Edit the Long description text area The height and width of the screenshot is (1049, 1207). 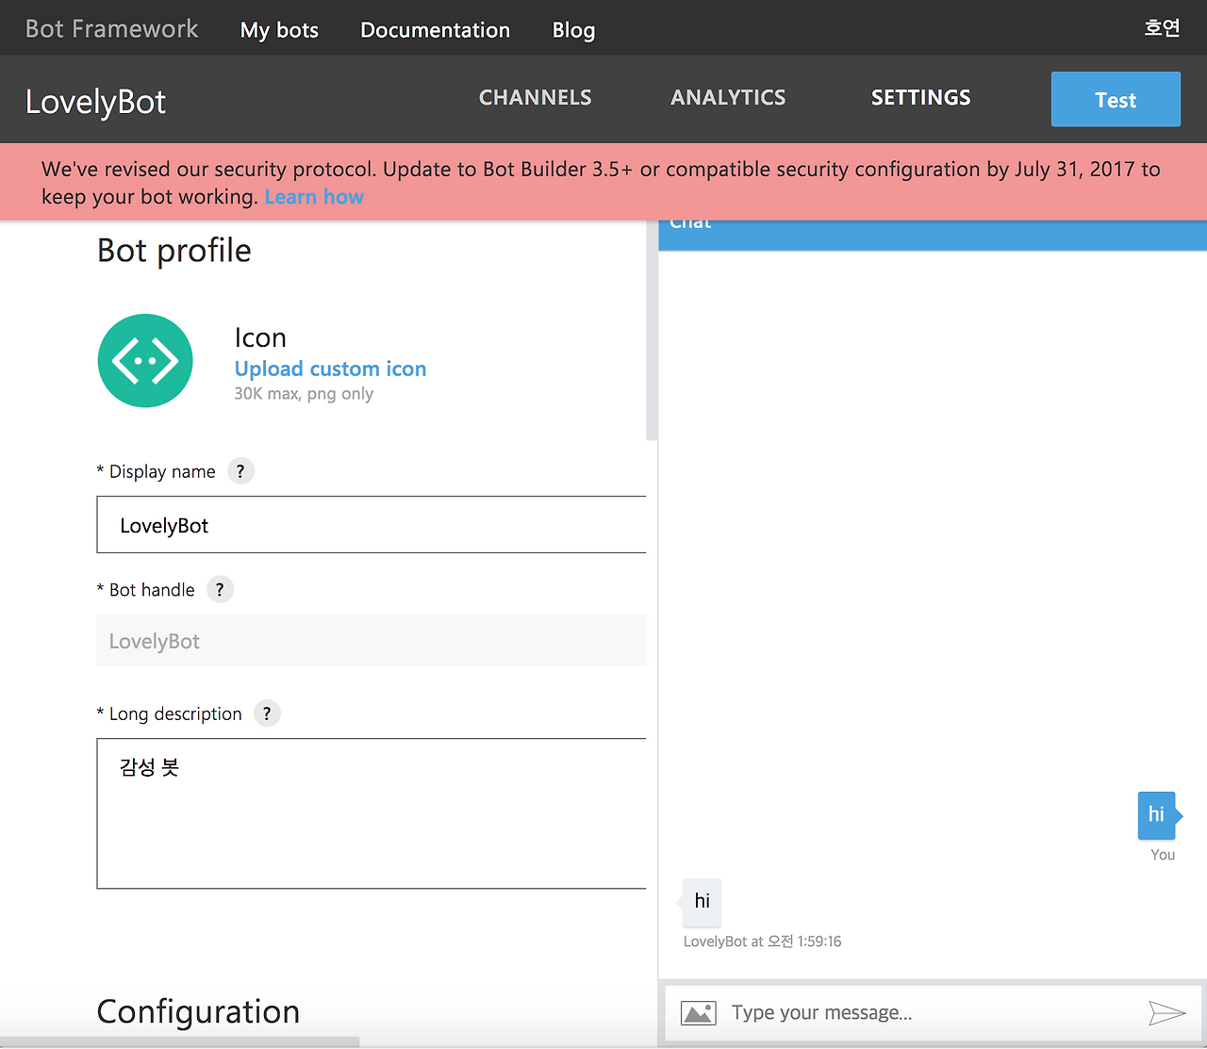(372, 813)
